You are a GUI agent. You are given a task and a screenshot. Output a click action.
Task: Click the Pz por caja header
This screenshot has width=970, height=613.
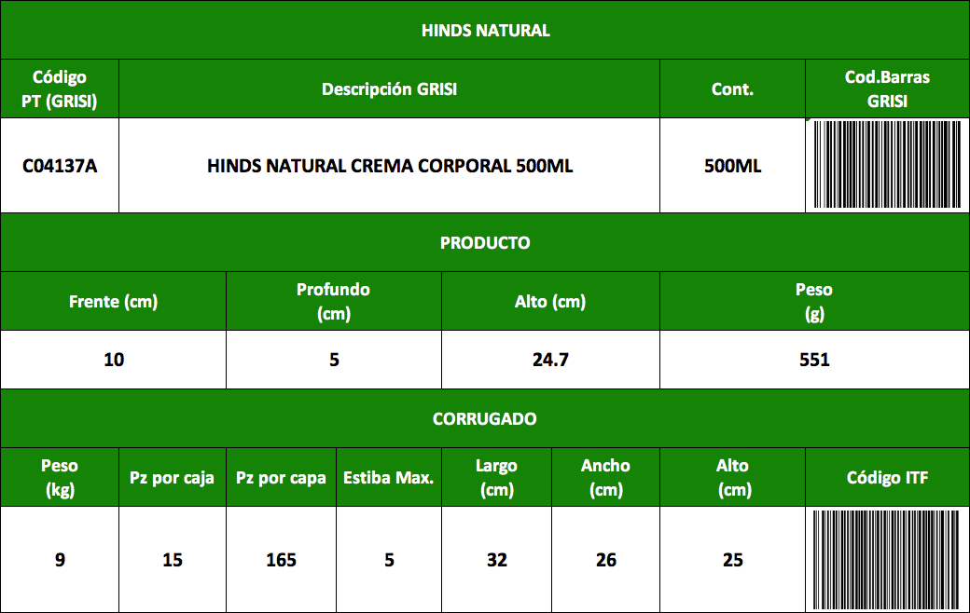point(172,477)
